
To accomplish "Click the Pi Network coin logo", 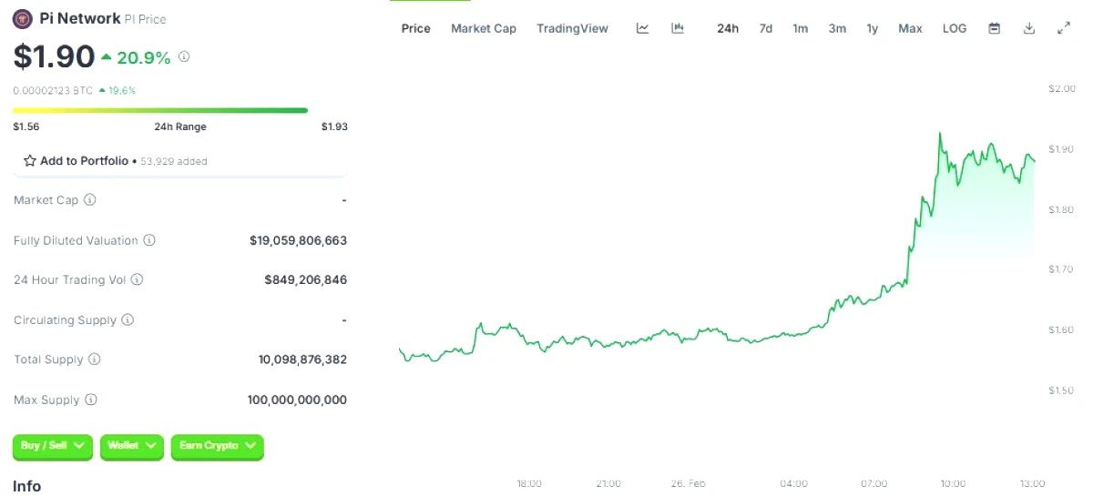I will pos(23,18).
